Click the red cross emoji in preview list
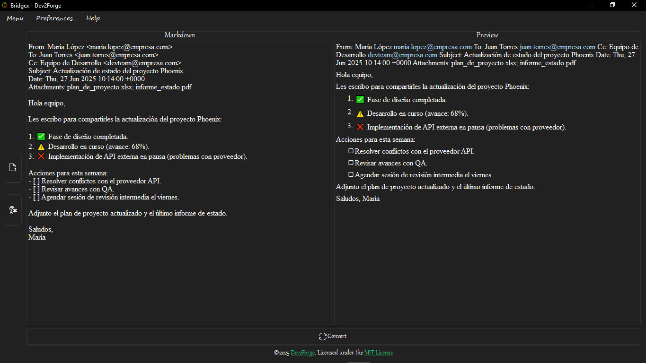The image size is (646, 363). [360, 127]
